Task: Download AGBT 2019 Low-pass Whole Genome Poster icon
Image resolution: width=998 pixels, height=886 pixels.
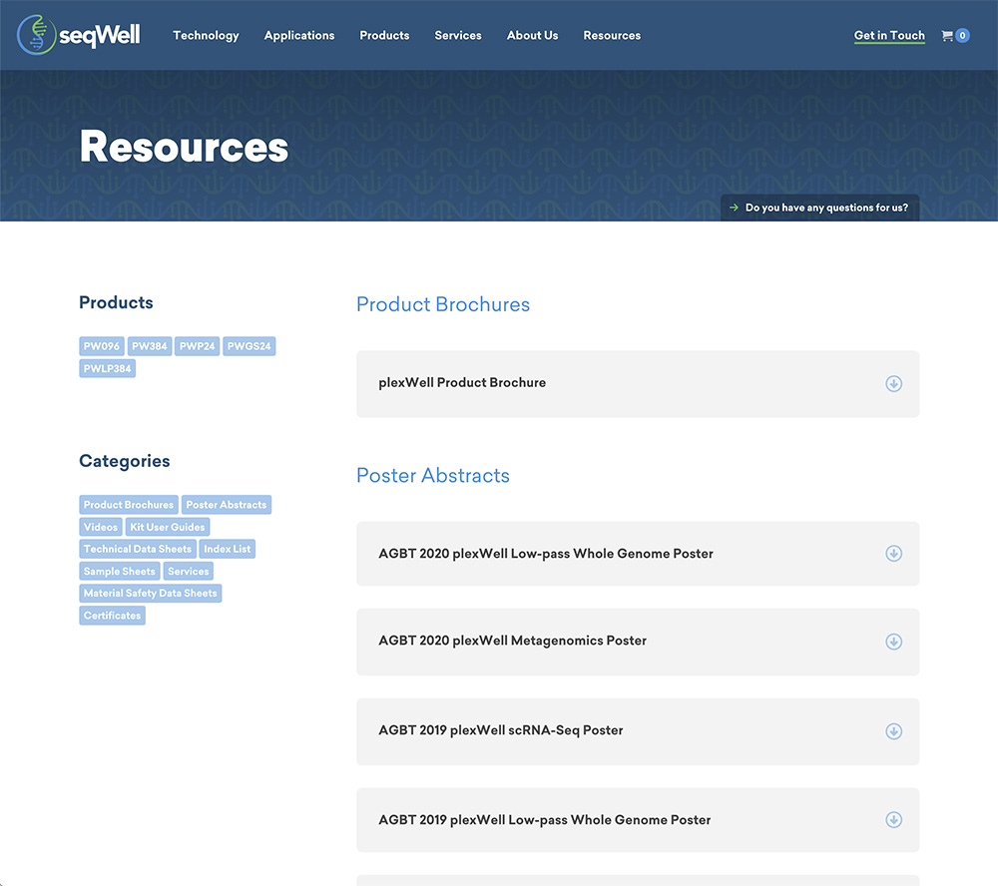Action: click(893, 820)
